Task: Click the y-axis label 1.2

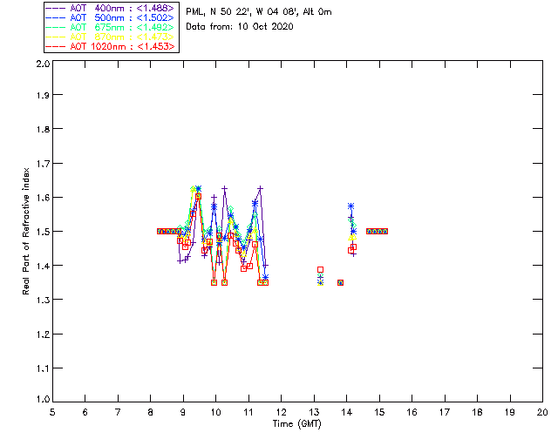Action: pos(43,334)
